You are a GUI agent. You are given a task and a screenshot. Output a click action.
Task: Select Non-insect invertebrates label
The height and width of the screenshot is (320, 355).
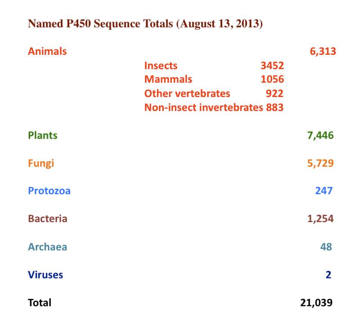(203, 108)
